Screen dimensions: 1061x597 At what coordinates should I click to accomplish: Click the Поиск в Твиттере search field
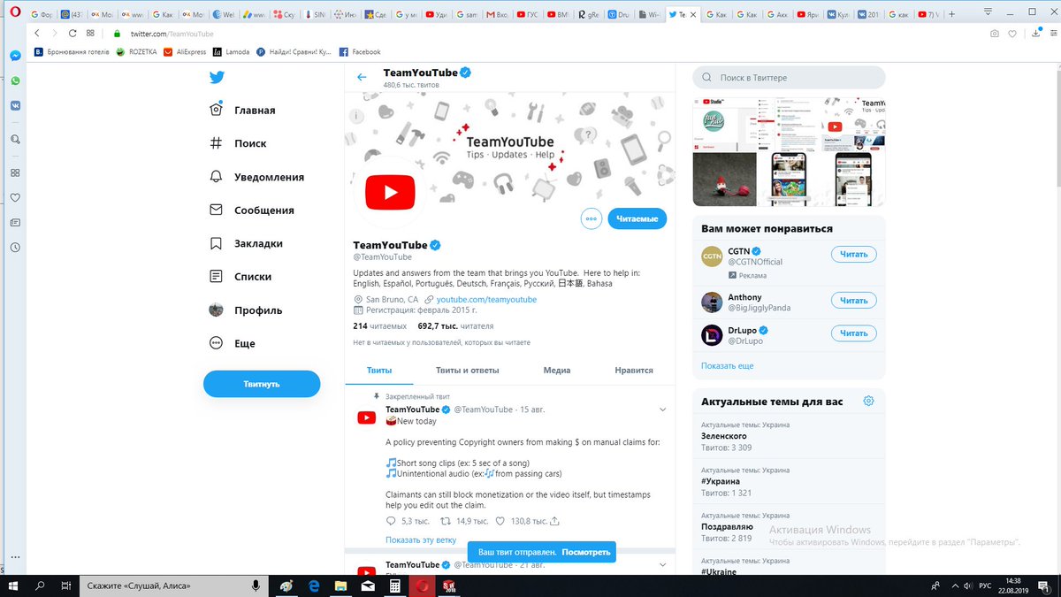tap(789, 78)
